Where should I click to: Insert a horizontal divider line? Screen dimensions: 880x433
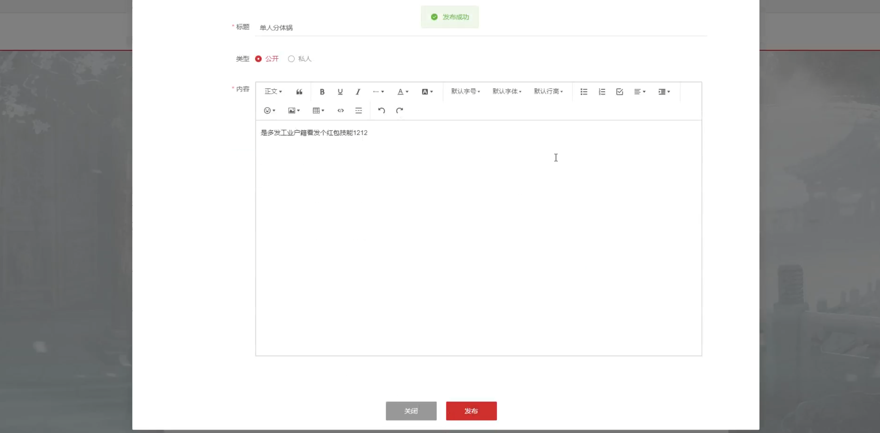pos(358,110)
